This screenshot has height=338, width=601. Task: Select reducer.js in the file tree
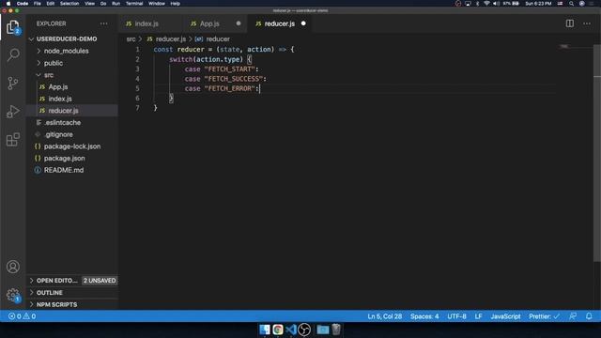pos(72,111)
